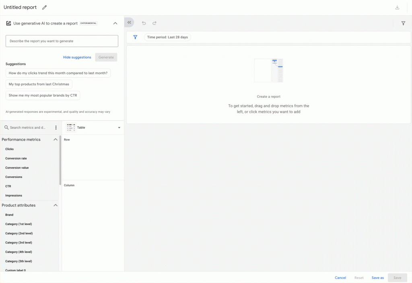Collapse the Product attributes group

tap(56, 205)
